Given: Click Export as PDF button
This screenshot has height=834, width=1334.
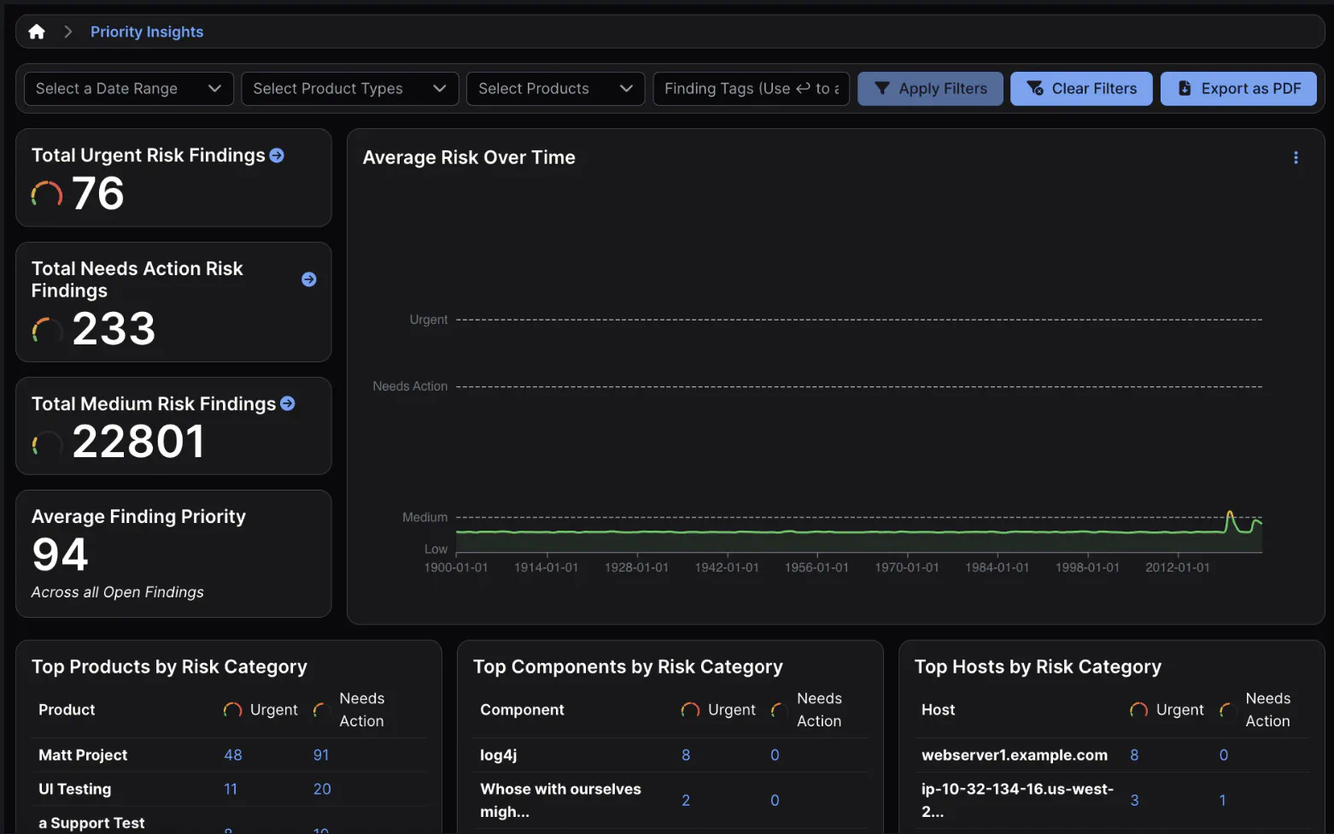Looking at the screenshot, I should coord(1238,89).
